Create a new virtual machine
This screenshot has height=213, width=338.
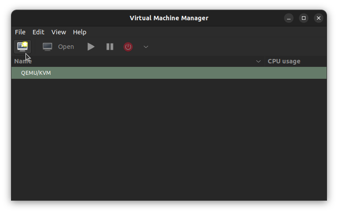tap(22, 47)
